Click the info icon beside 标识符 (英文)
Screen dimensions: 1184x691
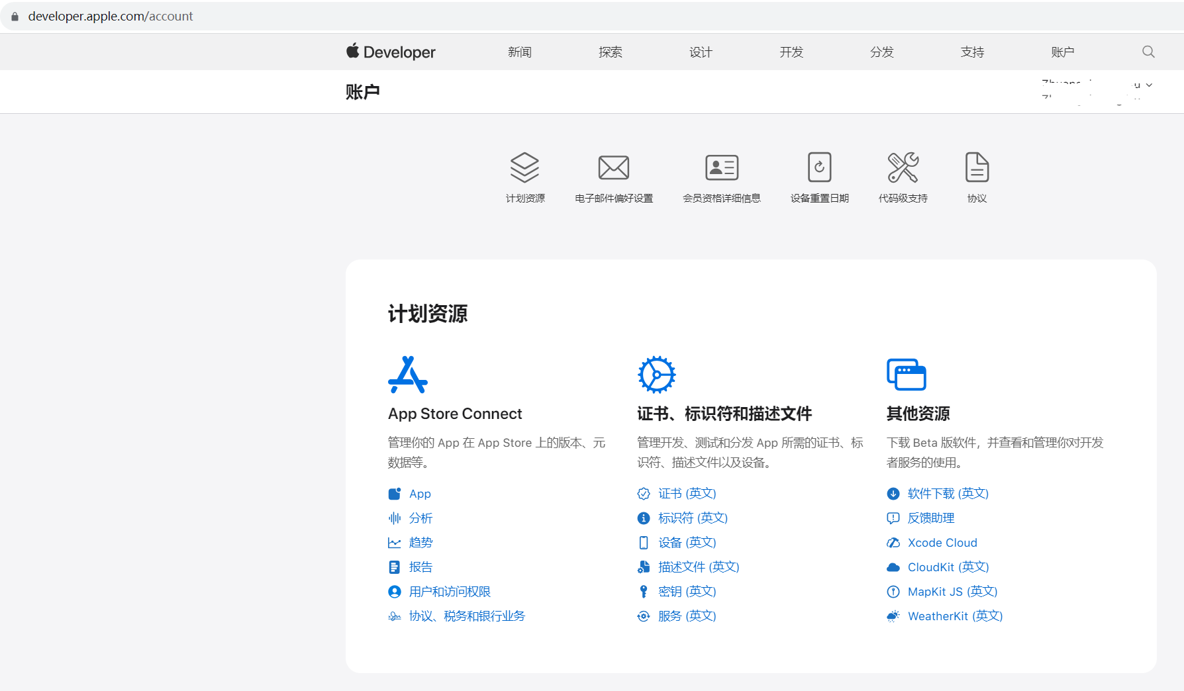click(x=644, y=518)
